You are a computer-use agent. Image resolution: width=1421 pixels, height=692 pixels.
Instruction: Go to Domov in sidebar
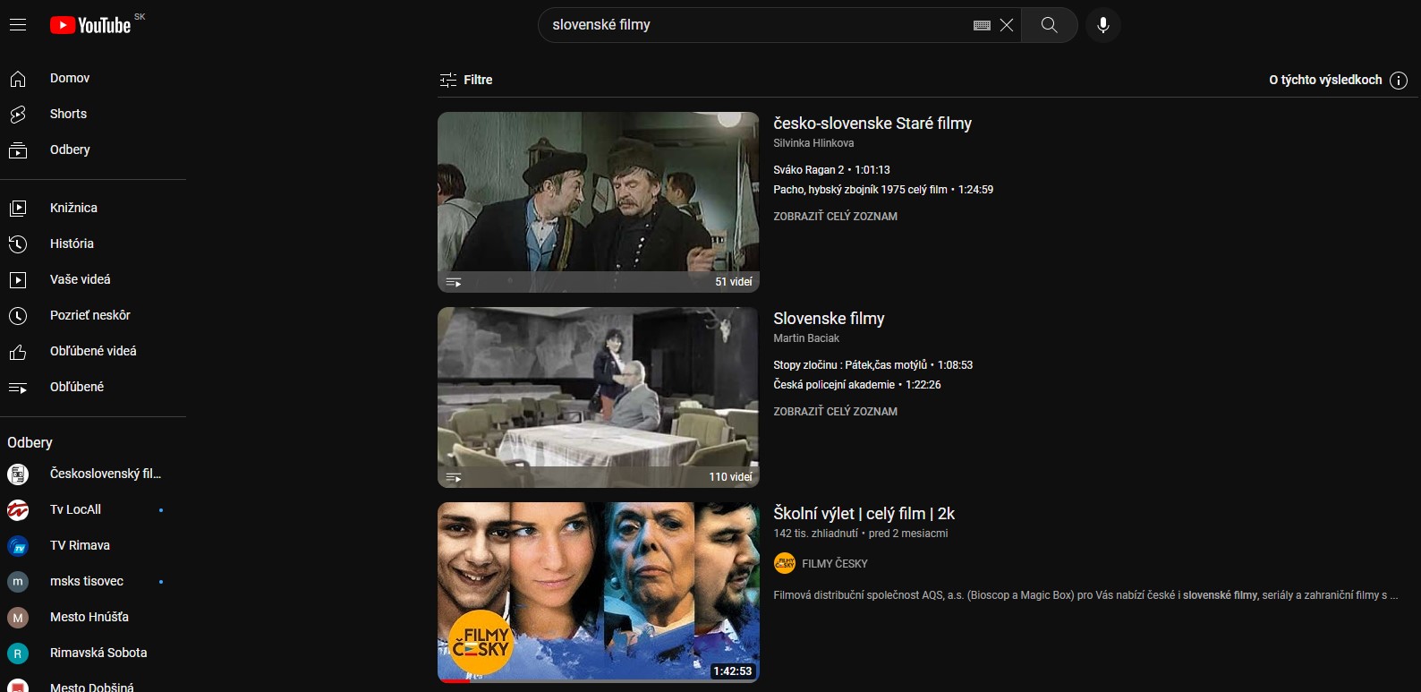click(70, 79)
